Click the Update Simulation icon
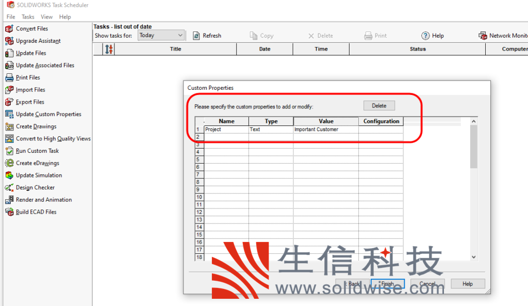 point(9,175)
